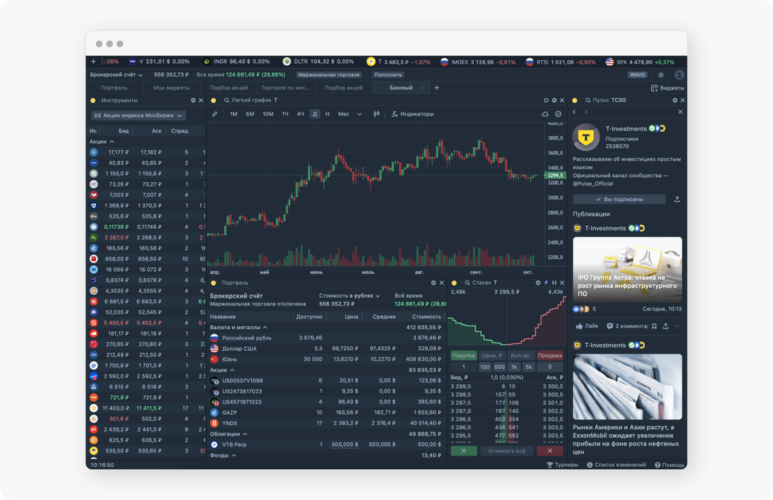Image resolution: width=773 pixels, height=500 pixels.
Task: Bookmark the IPO Группа Астра post
Action: [654, 326]
